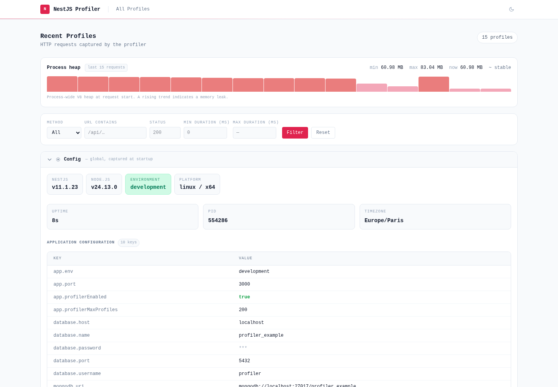This screenshot has width=558, height=387.
Task: Click the NestJS Profiler title
Action: [x=77, y=9]
